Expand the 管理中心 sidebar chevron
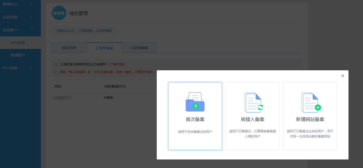363x168 pixels. click(x=31, y=4)
